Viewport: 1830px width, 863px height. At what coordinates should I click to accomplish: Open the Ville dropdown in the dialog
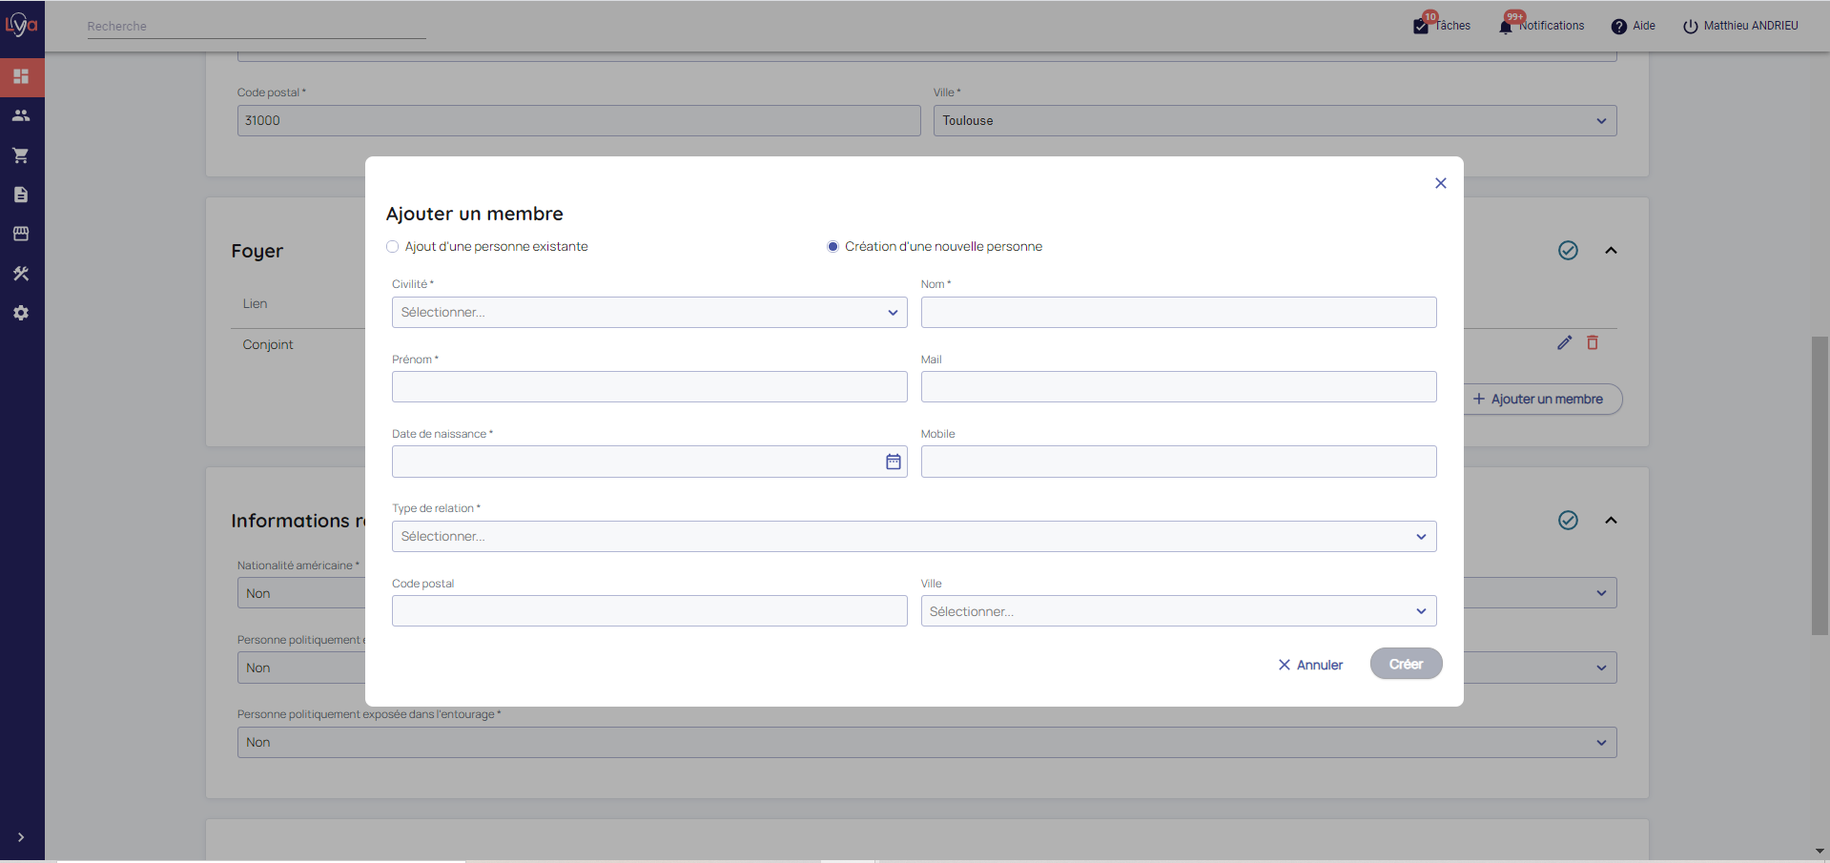pyautogui.click(x=1178, y=611)
